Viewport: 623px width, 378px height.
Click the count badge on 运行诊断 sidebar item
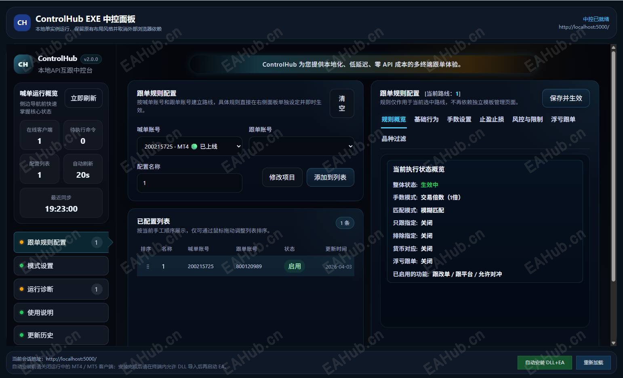tap(96, 289)
